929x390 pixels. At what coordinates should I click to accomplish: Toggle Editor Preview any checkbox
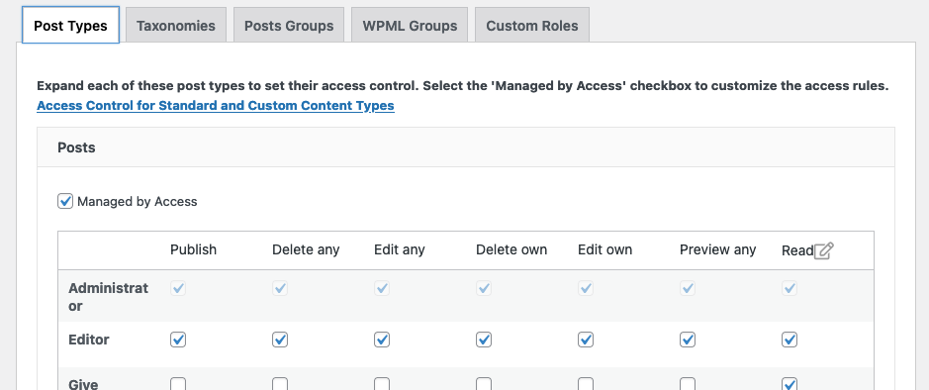pyautogui.click(x=688, y=340)
